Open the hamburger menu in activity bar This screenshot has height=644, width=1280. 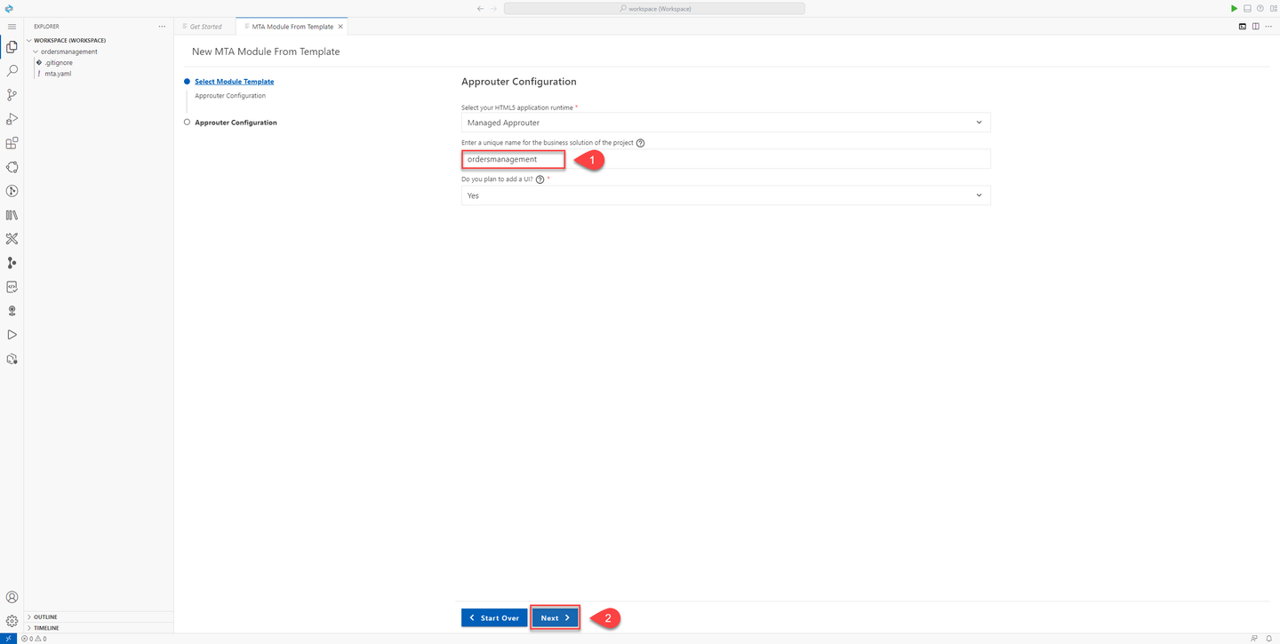click(x=12, y=27)
